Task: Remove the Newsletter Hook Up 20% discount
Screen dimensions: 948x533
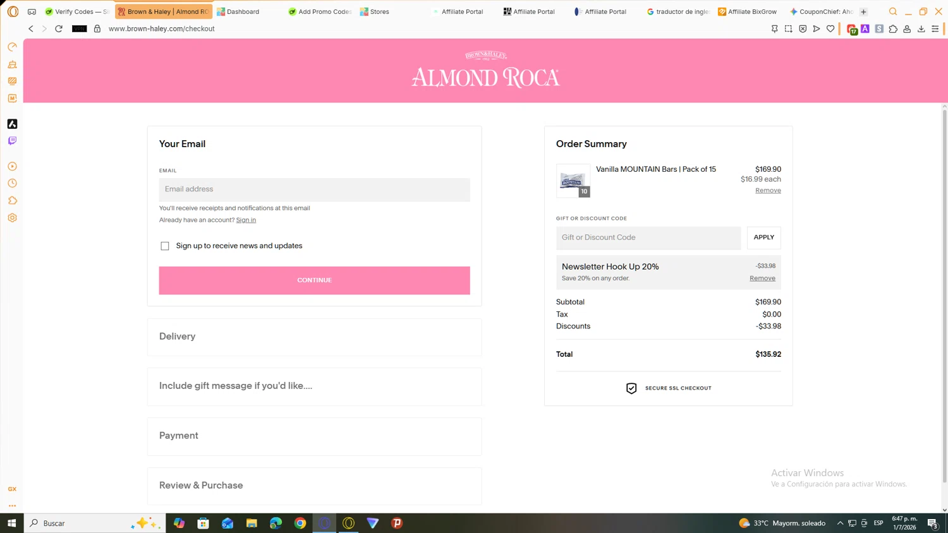Action: click(x=762, y=278)
